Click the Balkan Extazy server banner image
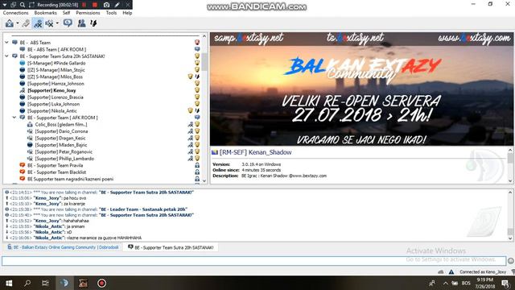Viewport: 515px width, 290px height. point(361,89)
